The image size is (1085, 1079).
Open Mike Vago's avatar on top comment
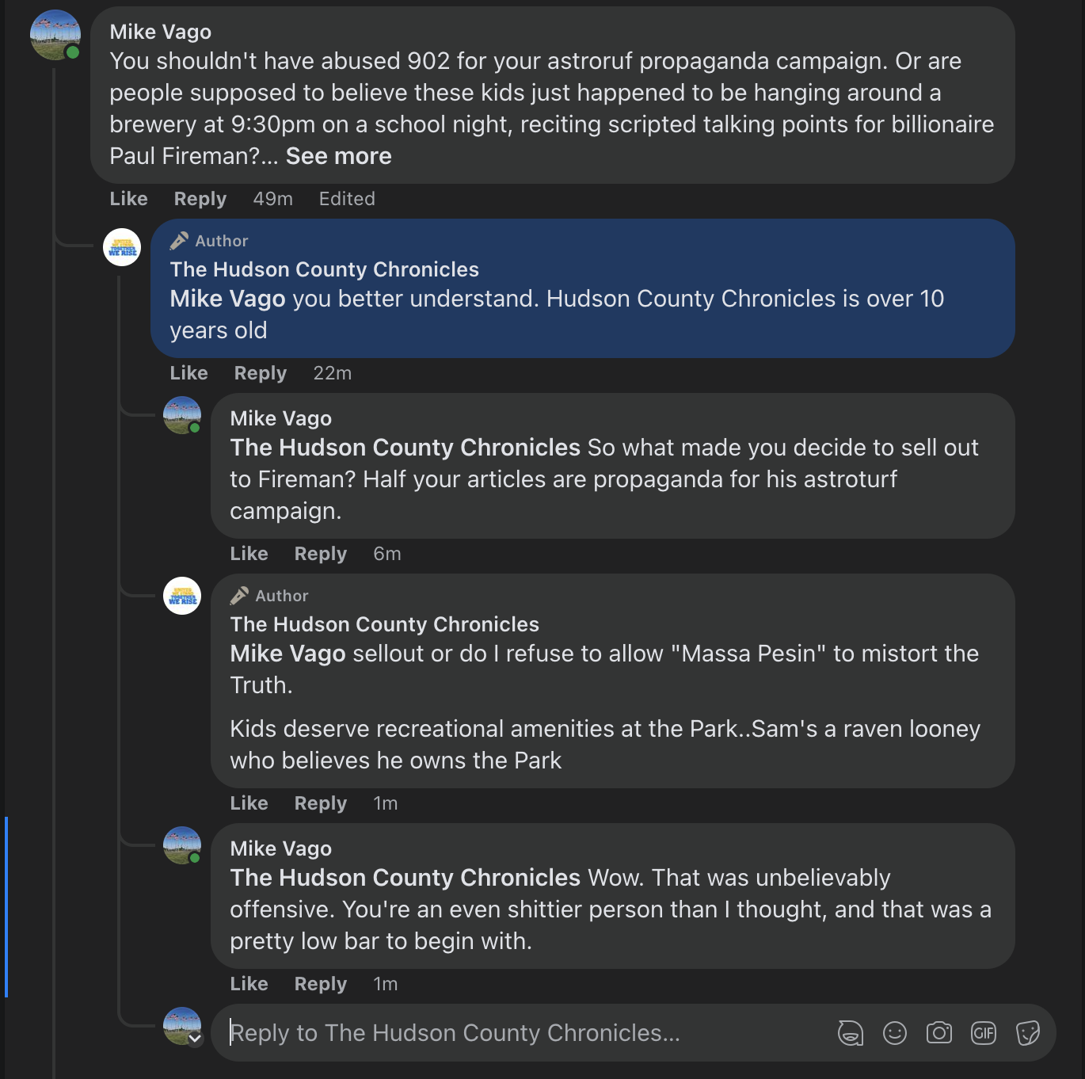point(55,35)
